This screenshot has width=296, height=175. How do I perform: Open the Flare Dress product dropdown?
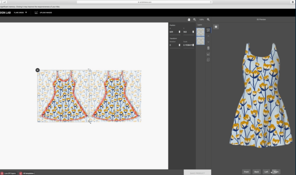[x=21, y=13]
